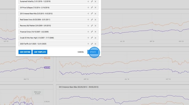Viewport: 189px width, 105px height.
Task: Reorder the Sustained Volatility scenario handle
Action: click(x=88, y=1)
